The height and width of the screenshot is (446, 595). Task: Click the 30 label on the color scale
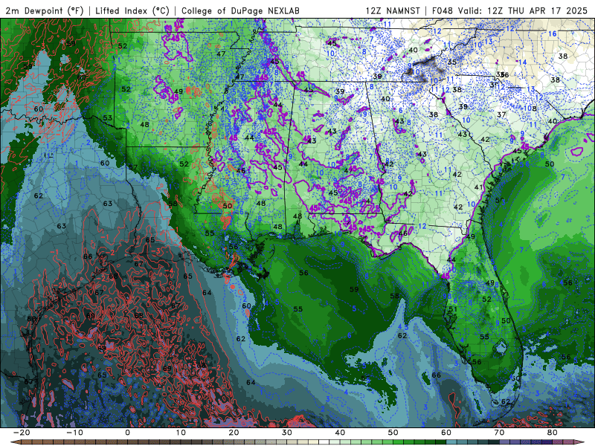pyautogui.click(x=287, y=433)
